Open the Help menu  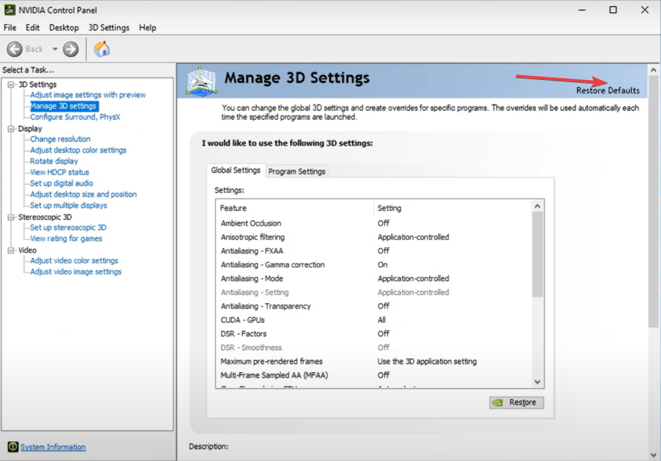(148, 28)
